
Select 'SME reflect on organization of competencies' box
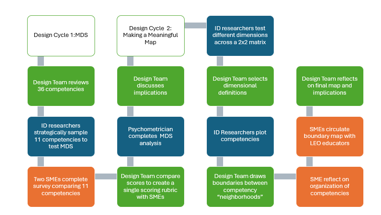tap(330, 187)
